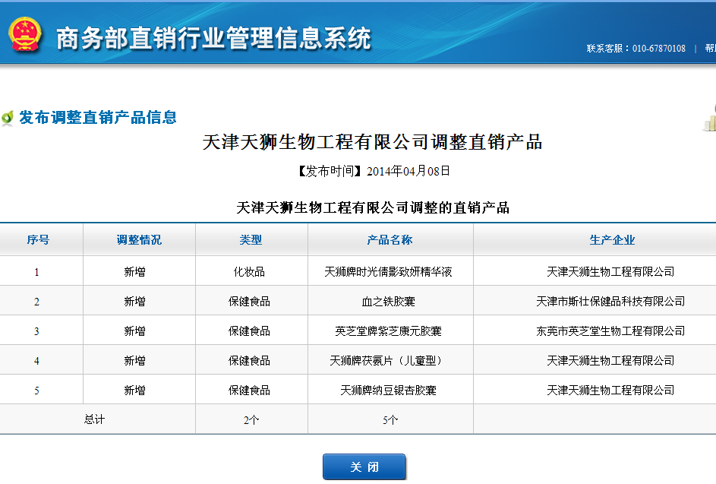Viewport: 716px width, 484px height.
Task: Click the 类型 column header
Action: [x=251, y=240]
